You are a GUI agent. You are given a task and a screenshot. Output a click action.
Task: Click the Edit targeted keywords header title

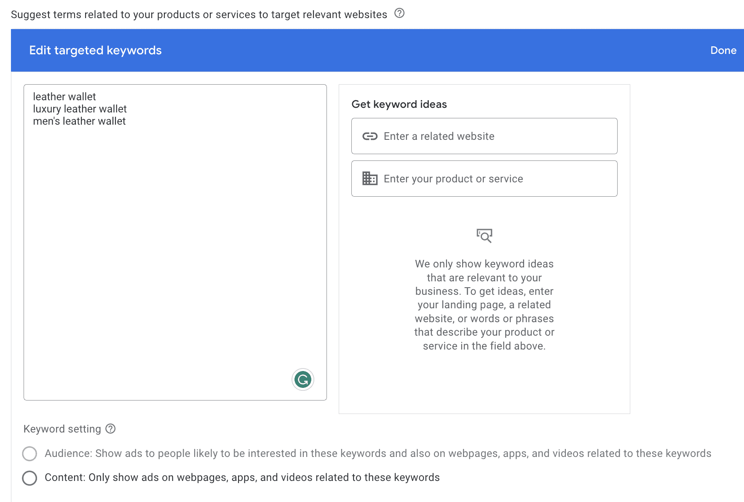point(95,51)
